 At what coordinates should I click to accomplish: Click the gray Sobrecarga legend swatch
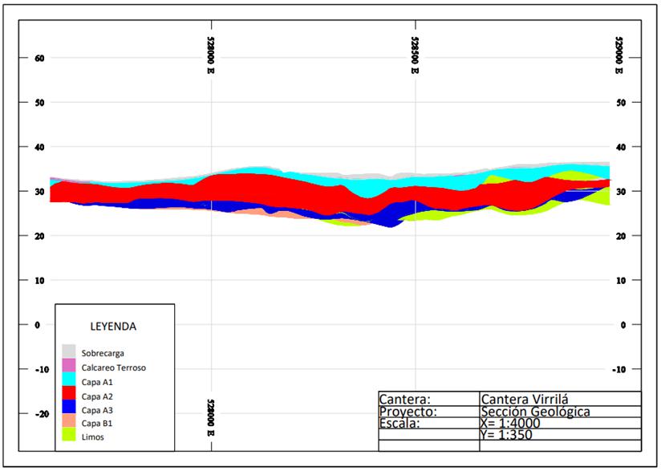tap(69, 352)
